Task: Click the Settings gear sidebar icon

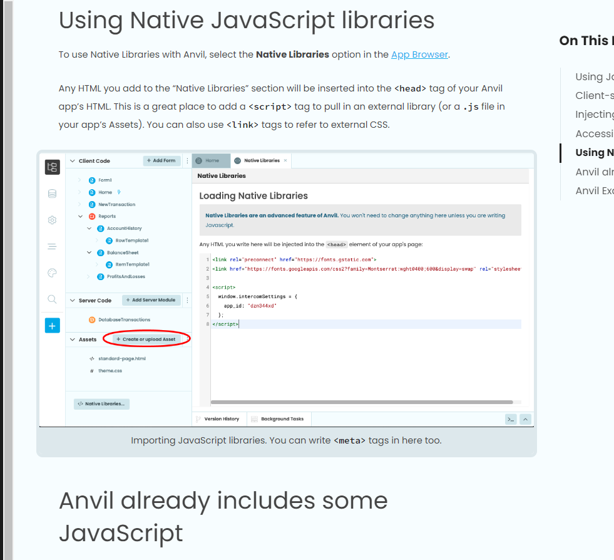Action: (52, 220)
